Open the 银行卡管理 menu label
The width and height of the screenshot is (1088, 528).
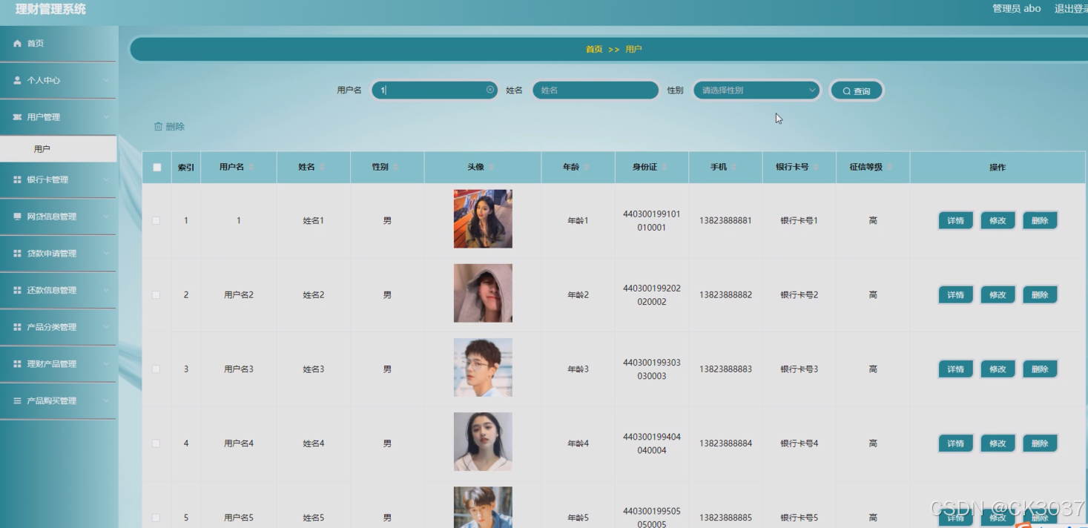[x=47, y=179]
